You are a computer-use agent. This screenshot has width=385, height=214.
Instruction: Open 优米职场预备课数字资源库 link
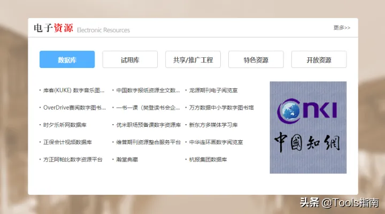click(149, 125)
